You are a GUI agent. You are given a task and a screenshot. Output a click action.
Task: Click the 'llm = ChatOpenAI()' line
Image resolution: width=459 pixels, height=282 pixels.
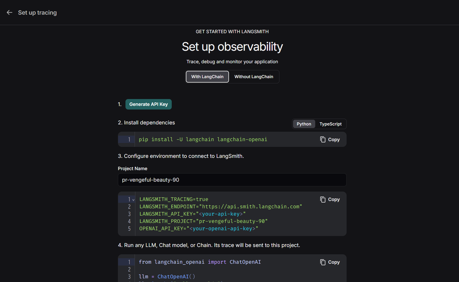tap(167, 277)
